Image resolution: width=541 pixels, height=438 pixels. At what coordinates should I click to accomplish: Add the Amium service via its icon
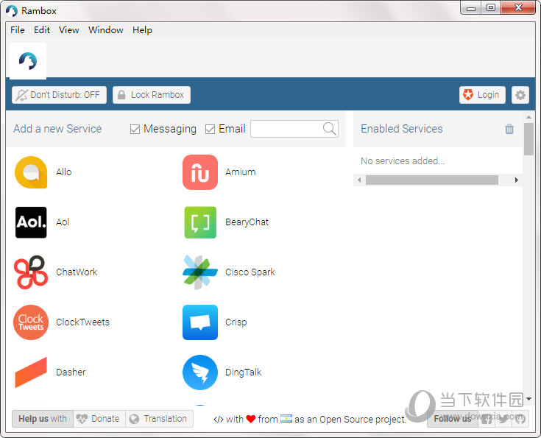pos(200,172)
